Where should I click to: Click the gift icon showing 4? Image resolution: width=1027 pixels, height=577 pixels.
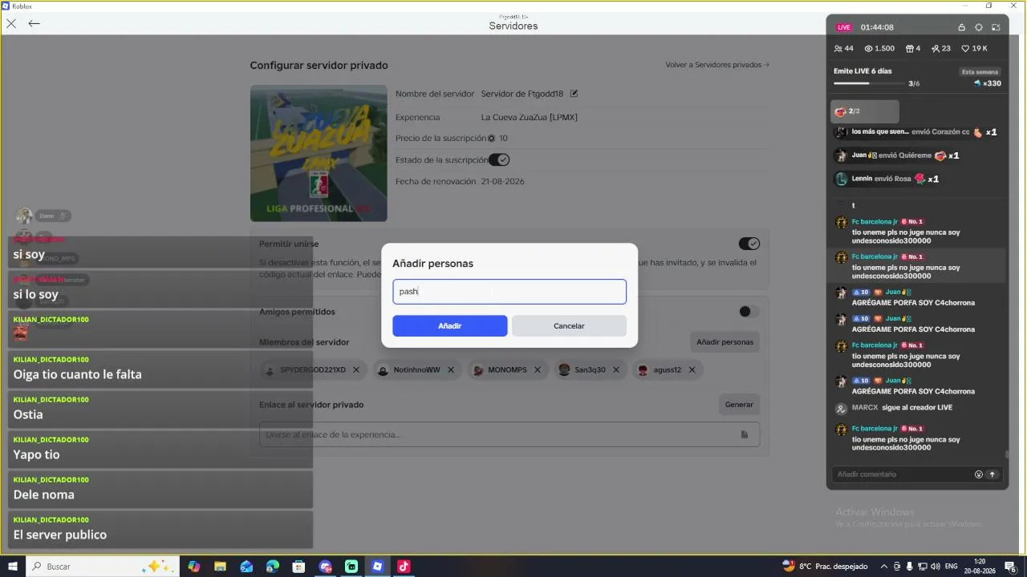910,49
